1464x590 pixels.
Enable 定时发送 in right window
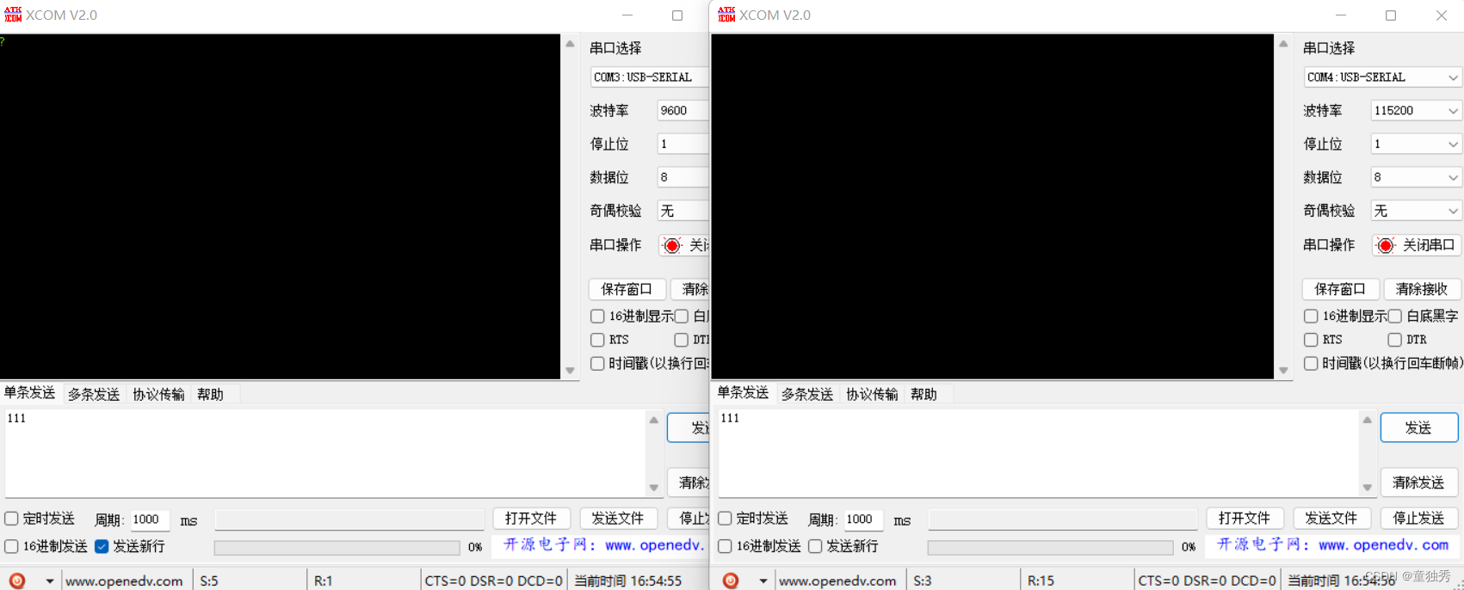coord(725,519)
